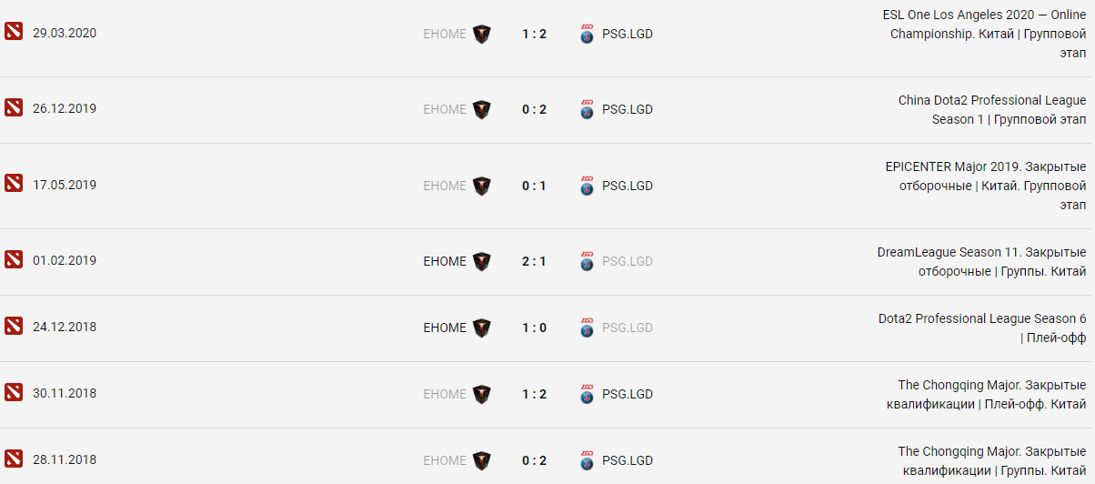
Task: Click Dota 2 icon beside 28.11.2018 match
Action: click(x=13, y=460)
